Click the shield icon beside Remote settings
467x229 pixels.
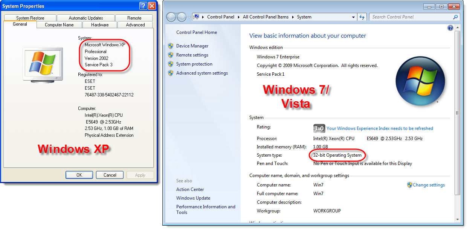171,55
